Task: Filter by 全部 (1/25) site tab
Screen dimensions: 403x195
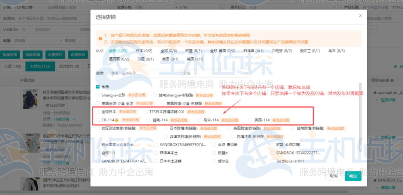Action: tap(118, 51)
